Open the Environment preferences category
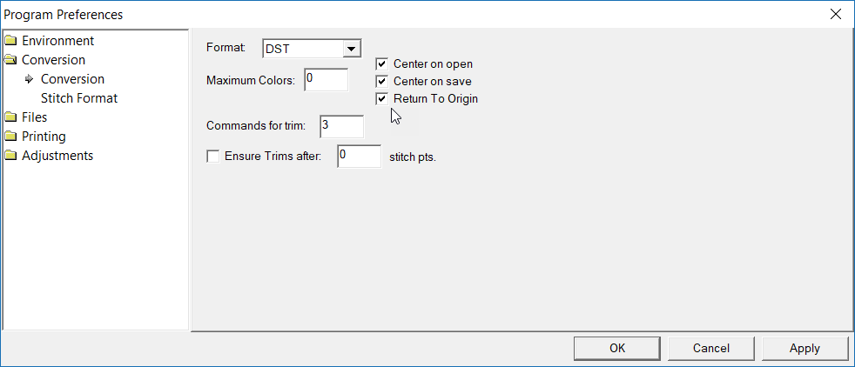Image resolution: width=855 pixels, height=367 pixels. click(x=57, y=41)
